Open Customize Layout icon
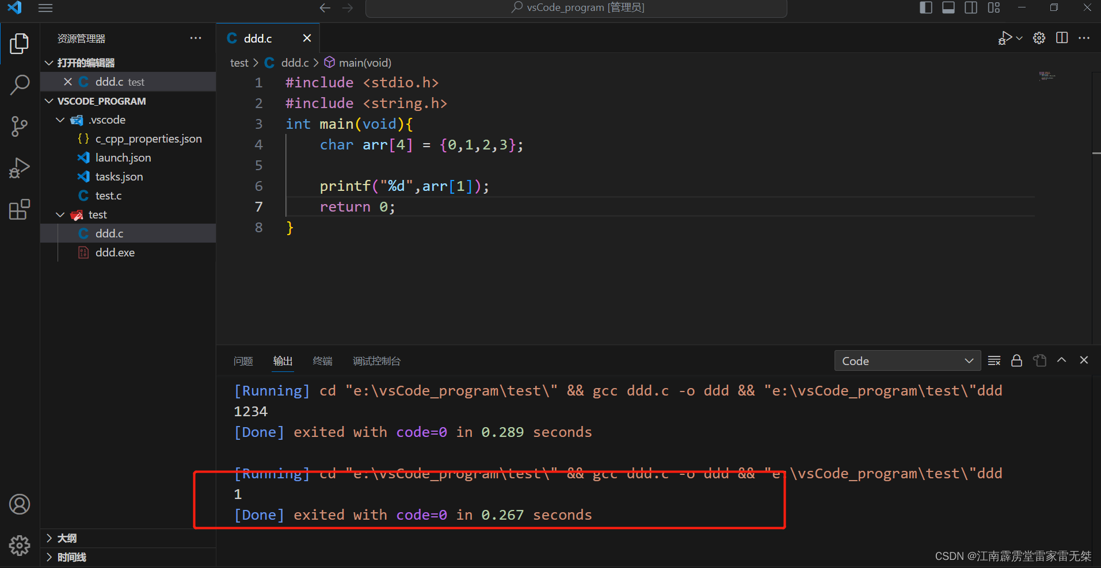Image resolution: width=1101 pixels, height=568 pixels. pos(994,7)
